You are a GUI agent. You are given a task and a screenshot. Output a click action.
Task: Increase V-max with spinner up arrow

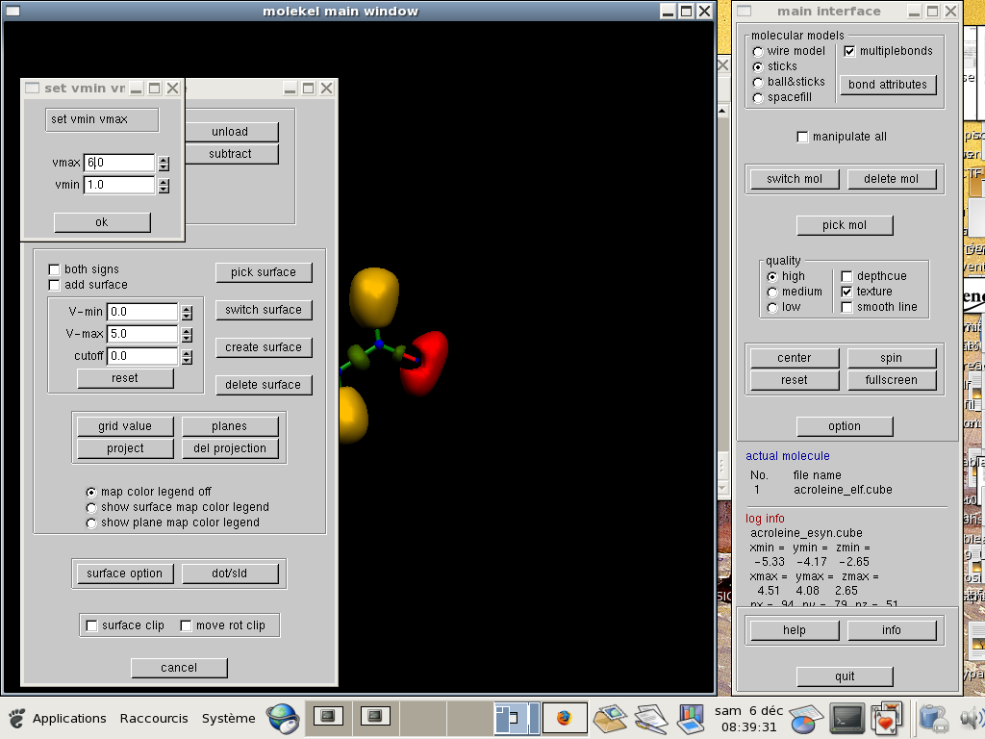point(187,331)
